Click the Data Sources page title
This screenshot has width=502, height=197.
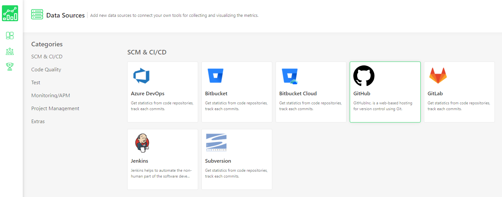[x=65, y=15]
